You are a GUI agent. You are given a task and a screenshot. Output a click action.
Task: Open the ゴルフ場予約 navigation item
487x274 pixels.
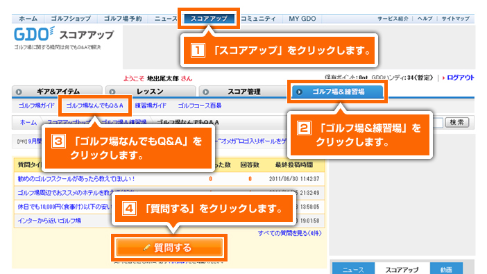click(123, 19)
